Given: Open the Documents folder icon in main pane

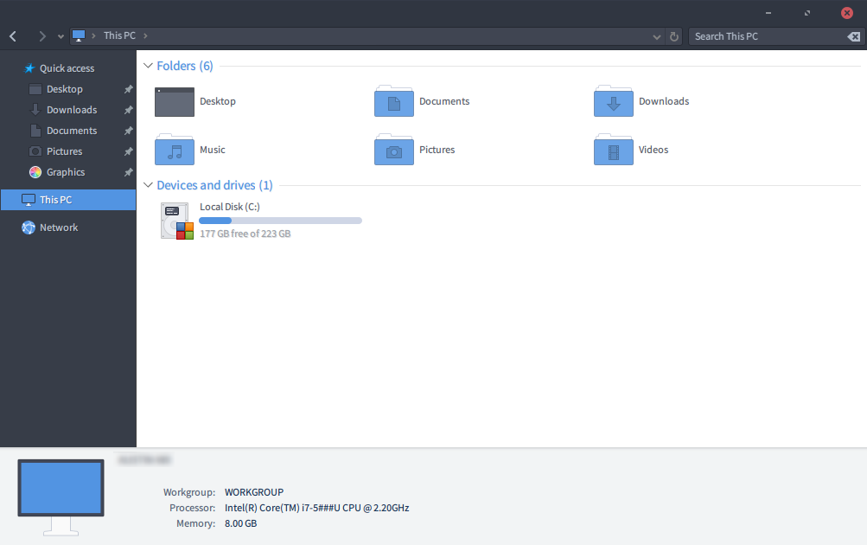Looking at the screenshot, I should pos(394,102).
